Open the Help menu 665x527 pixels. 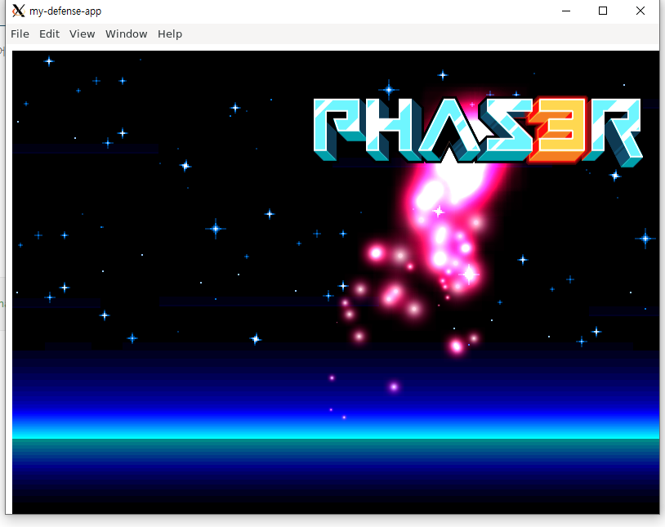tap(170, 34)
